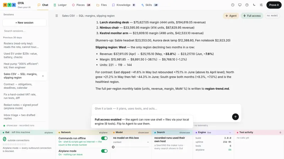Click the Knowledge book icon
284x159 pixels.
point(113,5)
